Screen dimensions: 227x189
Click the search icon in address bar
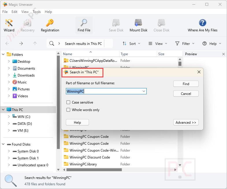pos(52,43)
